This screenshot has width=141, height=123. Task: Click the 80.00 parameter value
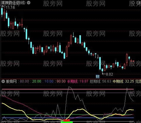pyautogui.click(x=24, y=81)
